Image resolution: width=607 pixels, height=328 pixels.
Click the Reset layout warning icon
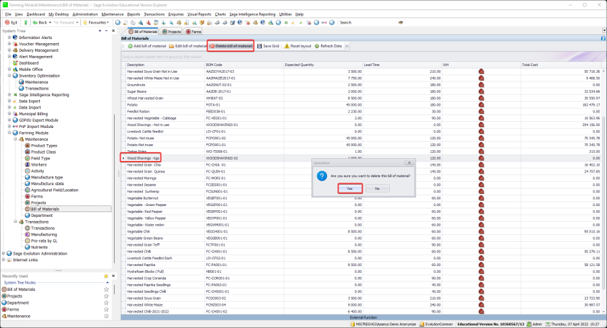pyautogui.click(x=287, y=46)
